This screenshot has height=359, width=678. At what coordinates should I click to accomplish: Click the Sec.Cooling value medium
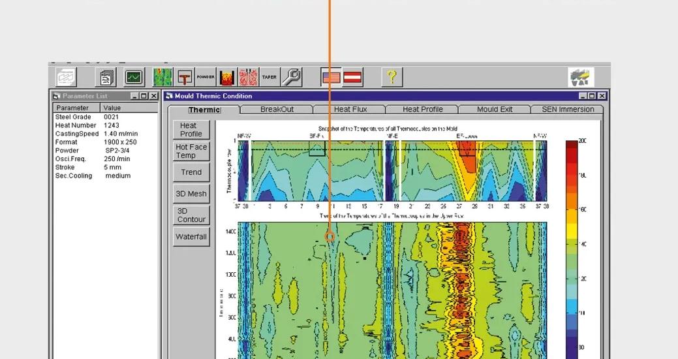pos(118,176)
